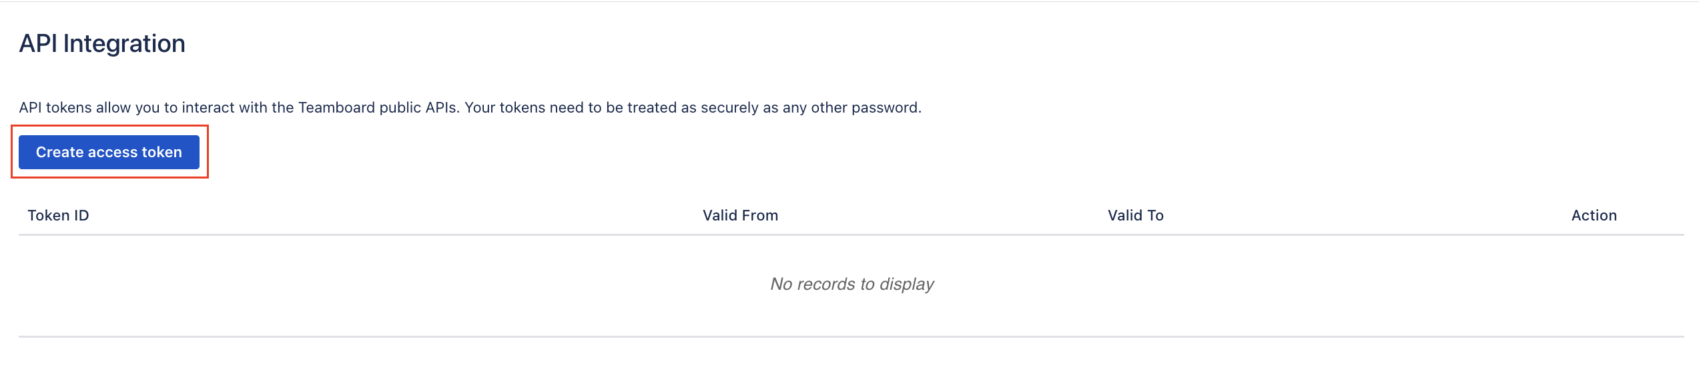This screenshot has height=389, width=1699.
Task: Click the Create access token button
Action: point(109,153)
